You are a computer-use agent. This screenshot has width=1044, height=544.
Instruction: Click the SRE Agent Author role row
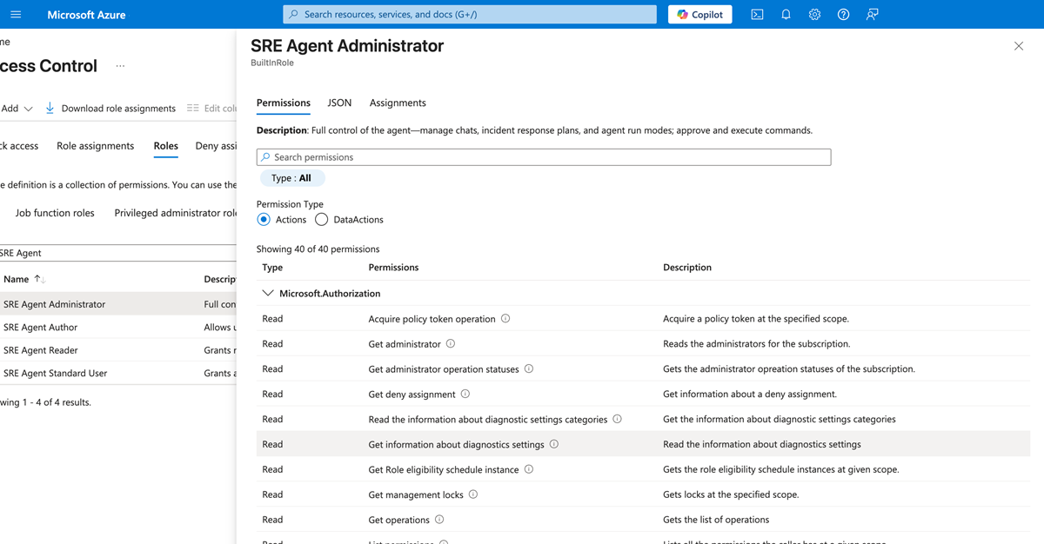[117, 328]
